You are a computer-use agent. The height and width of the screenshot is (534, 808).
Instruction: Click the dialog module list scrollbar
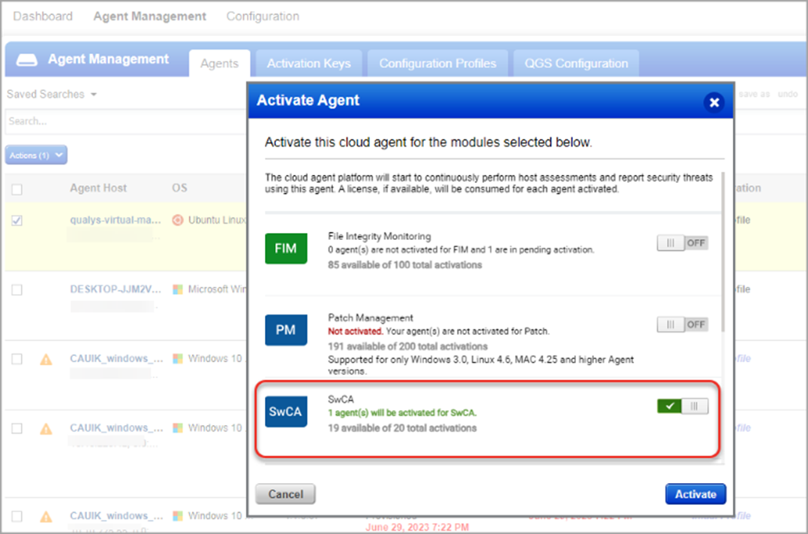pos(723,252)
